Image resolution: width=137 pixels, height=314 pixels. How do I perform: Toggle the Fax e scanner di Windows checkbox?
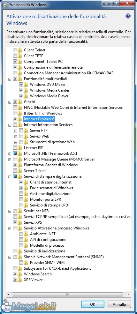point(21,188)
